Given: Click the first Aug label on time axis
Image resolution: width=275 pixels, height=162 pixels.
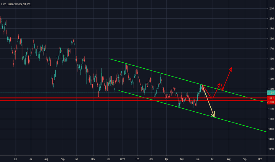Looking at the screenshot, I should tap(46, 159).
